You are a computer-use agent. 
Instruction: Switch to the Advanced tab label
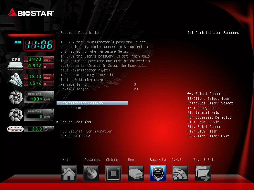[x=92, y=160]
